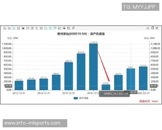Choose the scatter plot chart icon
This screenshot has width=162, height=130.
tap(19, 28)
